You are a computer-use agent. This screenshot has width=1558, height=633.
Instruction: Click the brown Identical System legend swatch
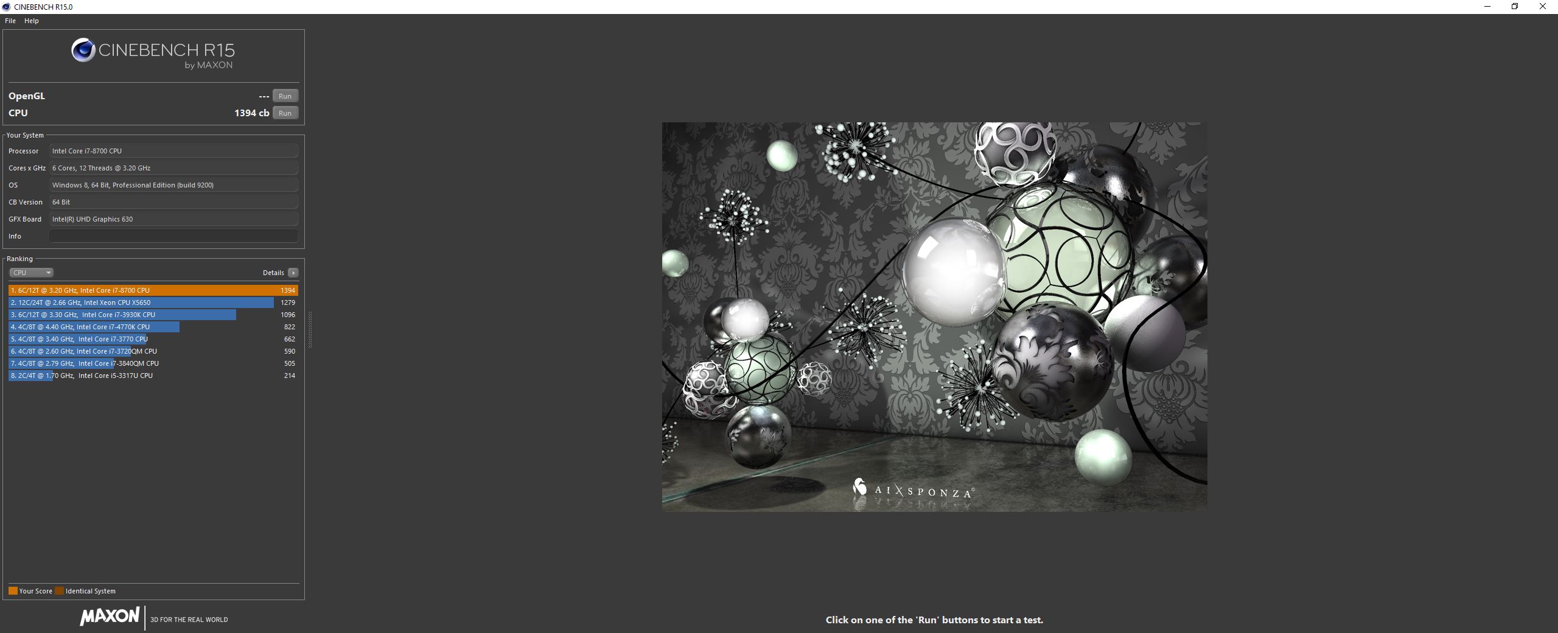click(x=59, y=591)
